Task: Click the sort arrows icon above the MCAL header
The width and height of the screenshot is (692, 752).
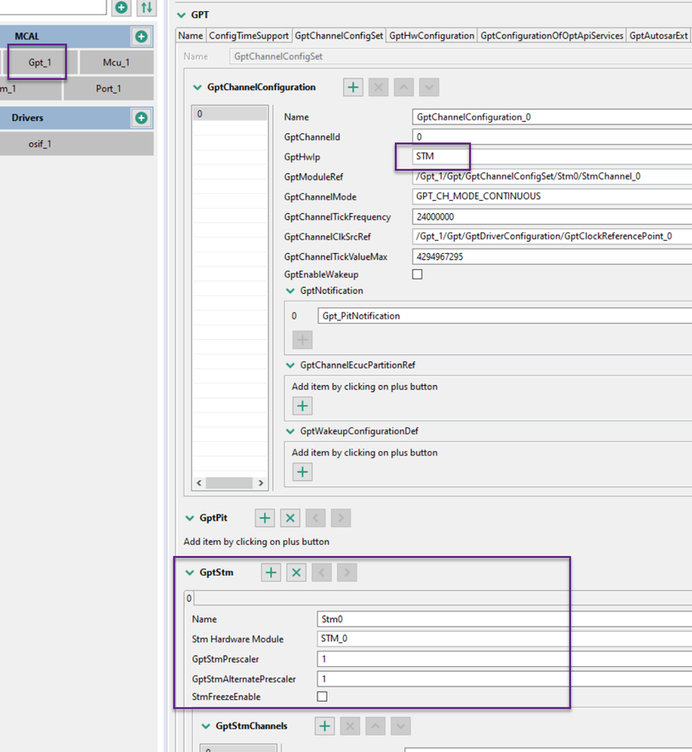Action: coord(146,8)
